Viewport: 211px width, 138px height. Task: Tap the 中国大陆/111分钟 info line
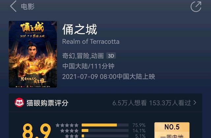tap(88, 66)
